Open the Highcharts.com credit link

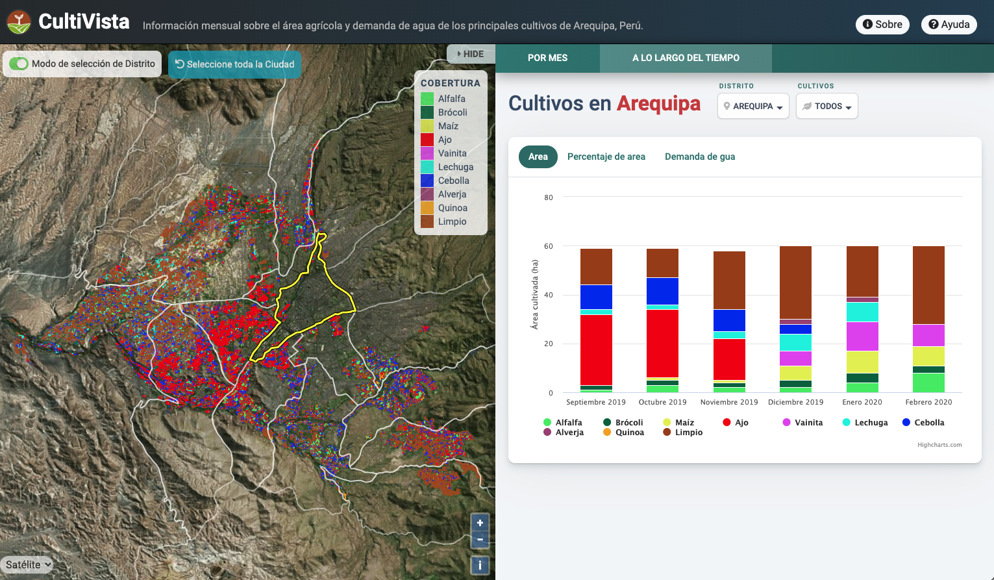939,445
